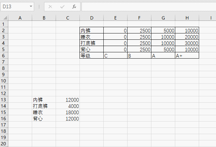Select cell H6 with grade A+
The height and width of the screenshot is (147, 216).
click(187, 56)
